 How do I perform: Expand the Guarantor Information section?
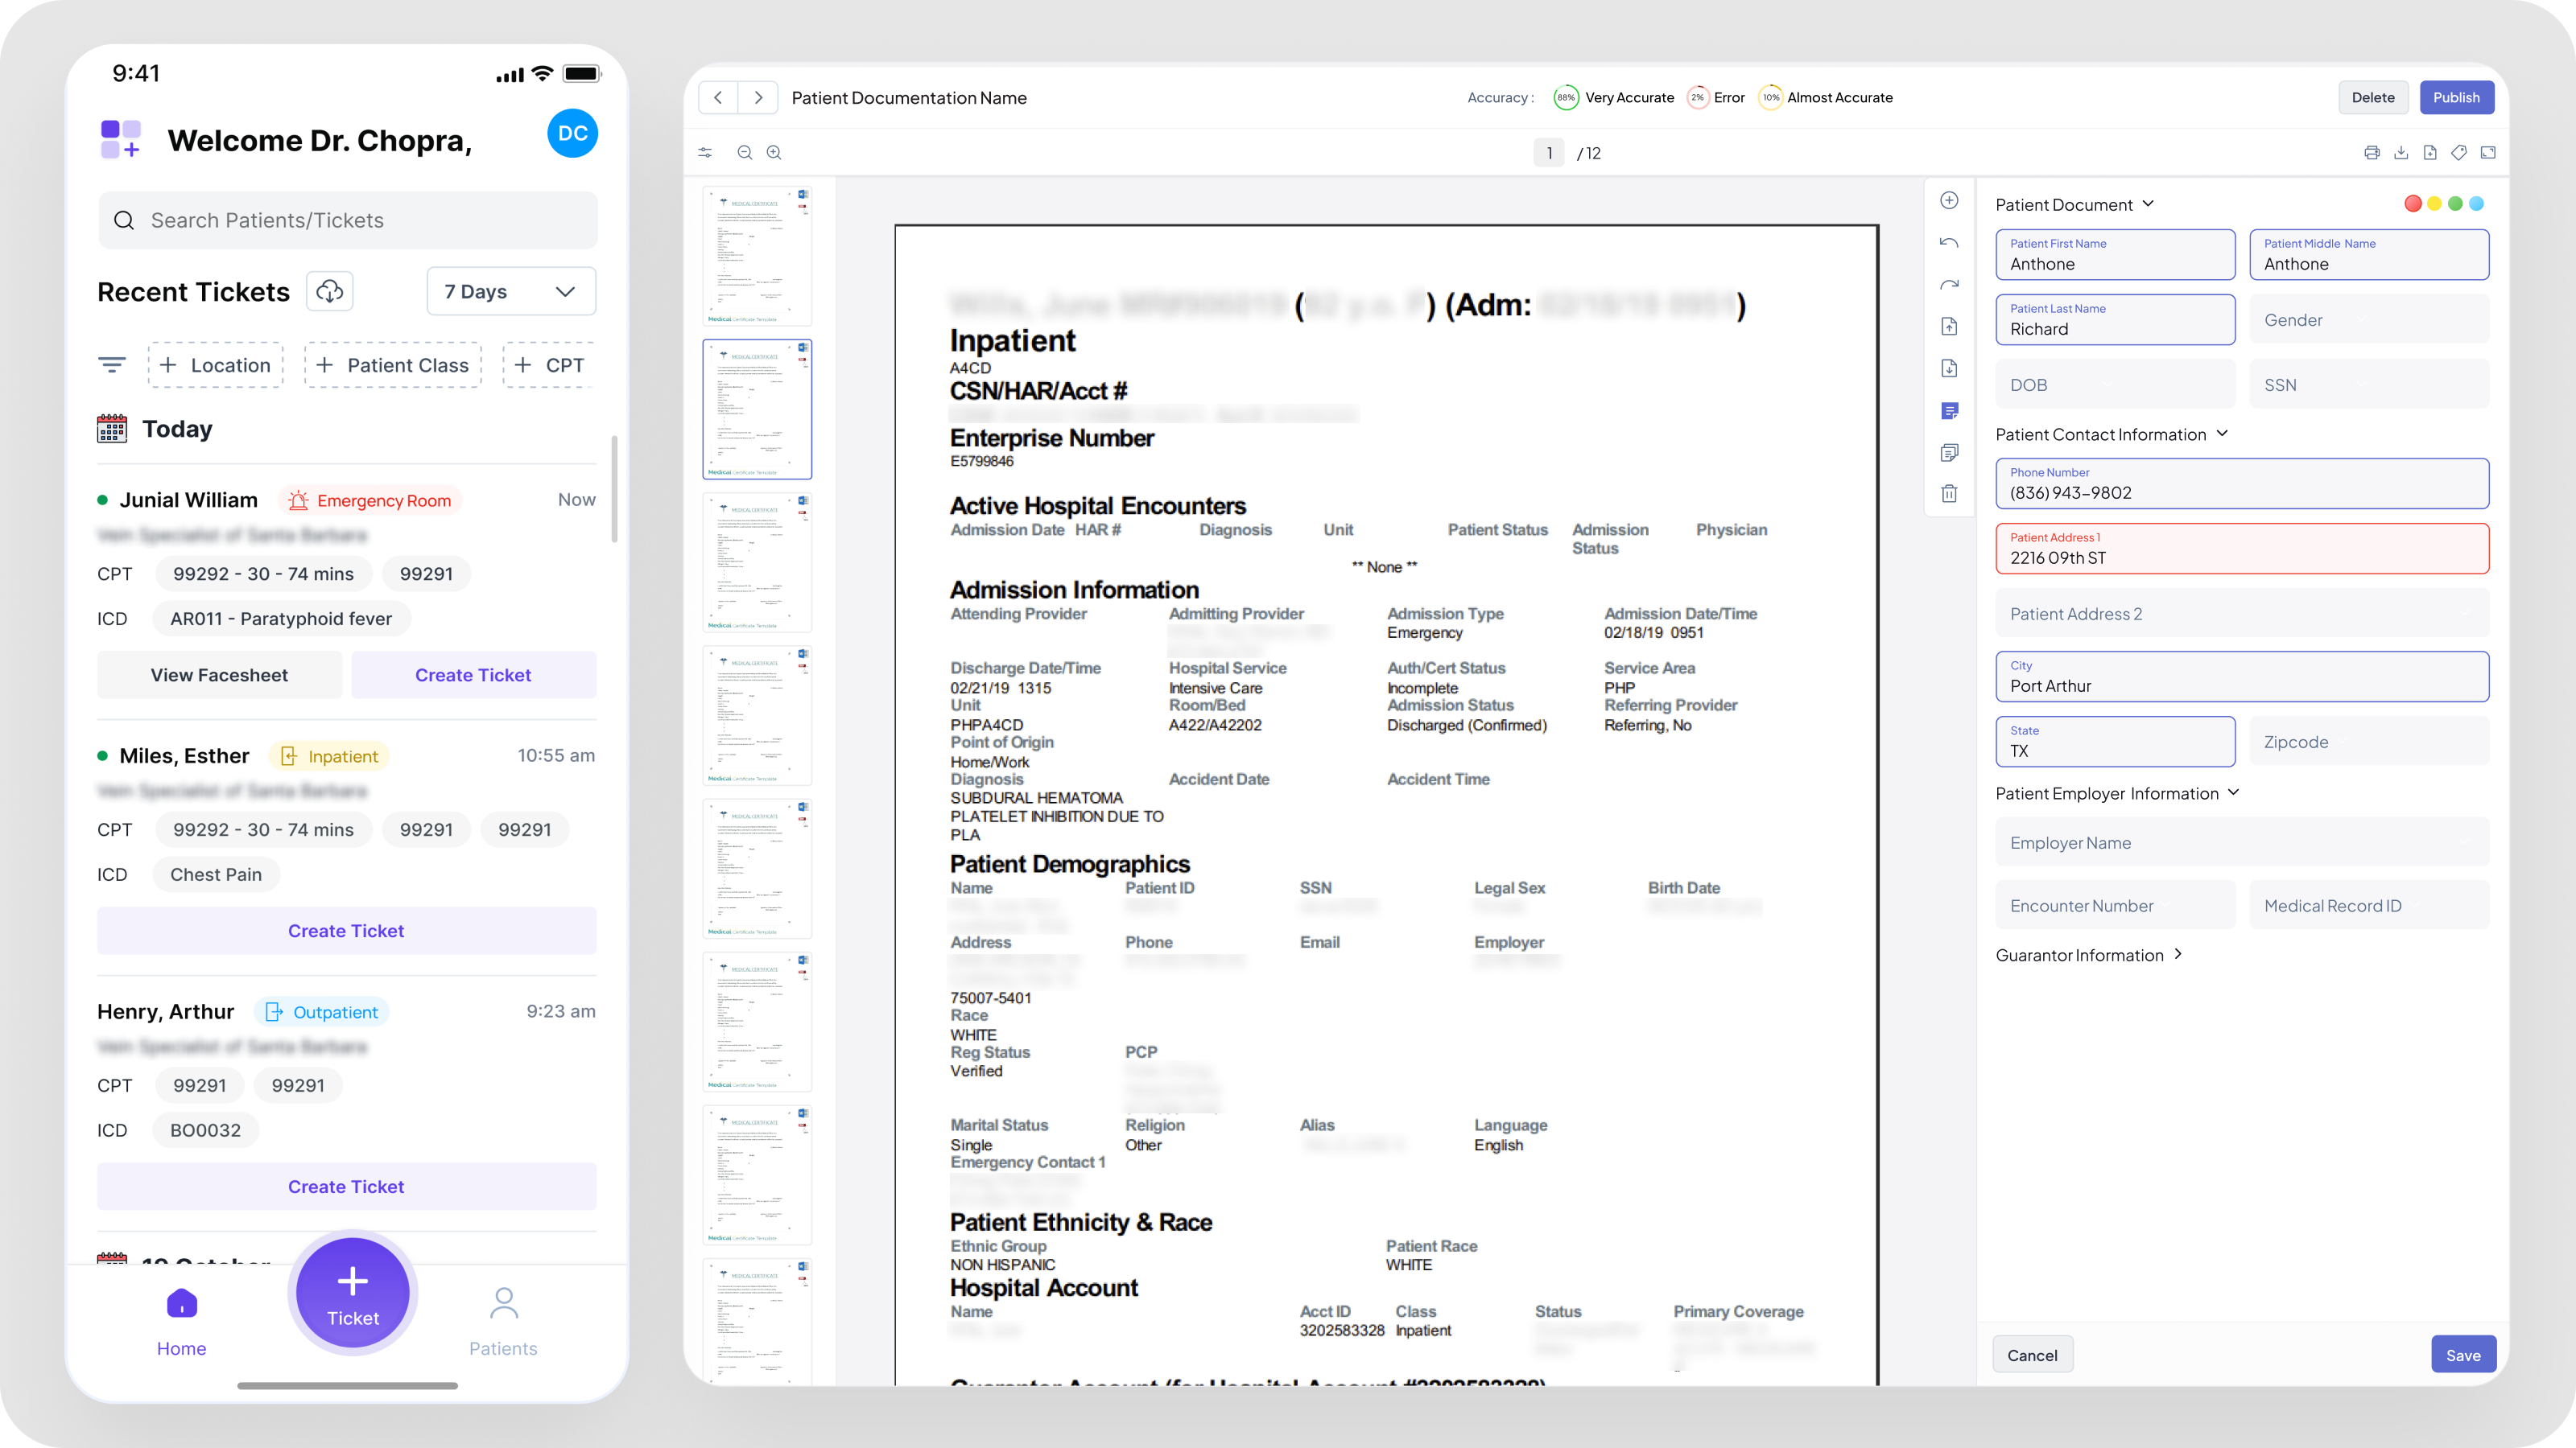pyautogui.click(x=2178, y=954)
